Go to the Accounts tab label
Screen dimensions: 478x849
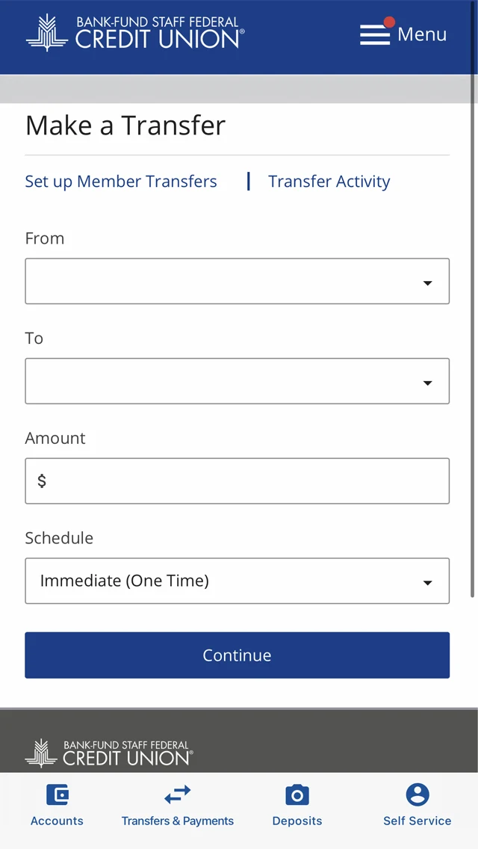point(57,821)
